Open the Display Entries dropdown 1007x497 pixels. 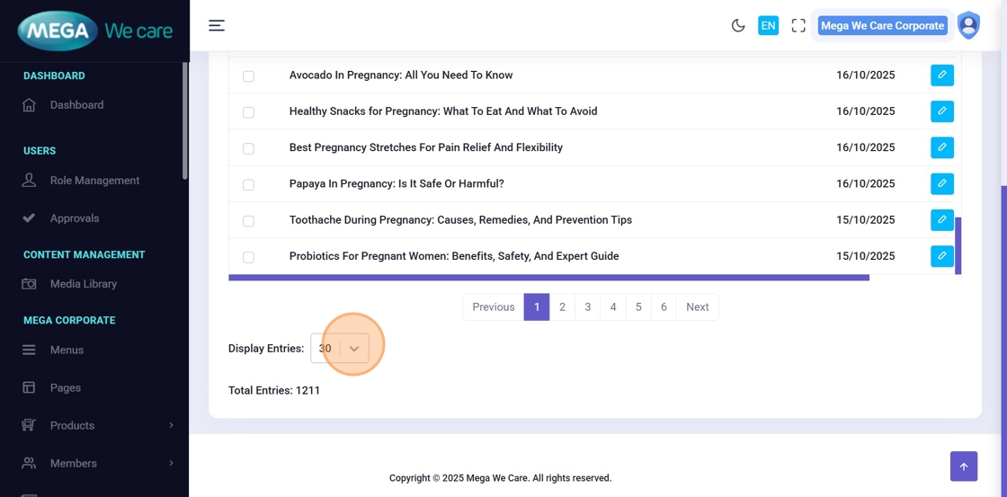[340, 349]
